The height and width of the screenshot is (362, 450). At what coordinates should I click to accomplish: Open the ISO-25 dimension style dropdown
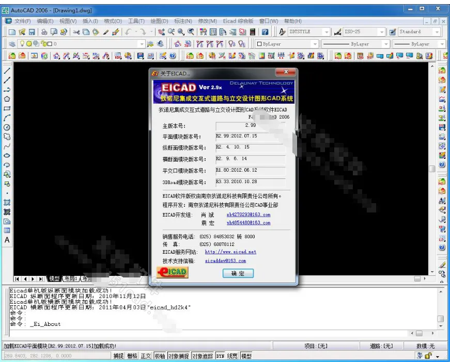point(381,32)
